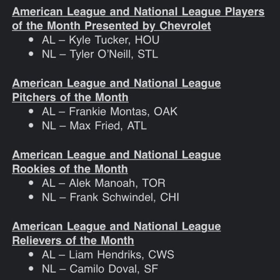The width and height of the screenshot is (280, 280).
Task: Select the NL – Max Fried, ATL line
Action: pyautogui.click(x=94, y=126)
